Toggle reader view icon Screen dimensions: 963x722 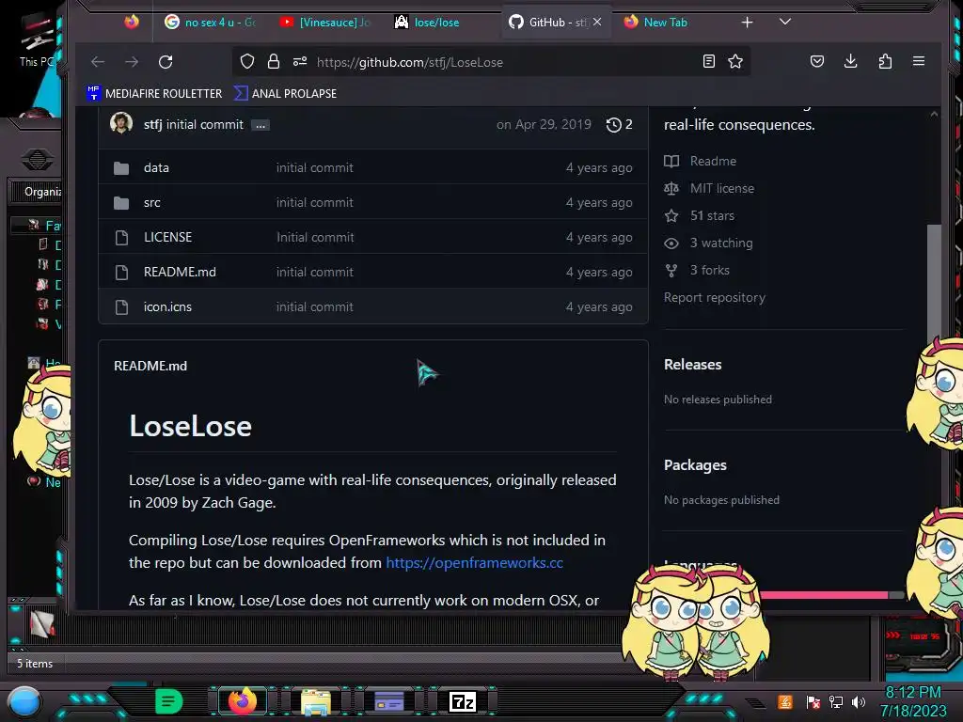[x=709, y=61]
